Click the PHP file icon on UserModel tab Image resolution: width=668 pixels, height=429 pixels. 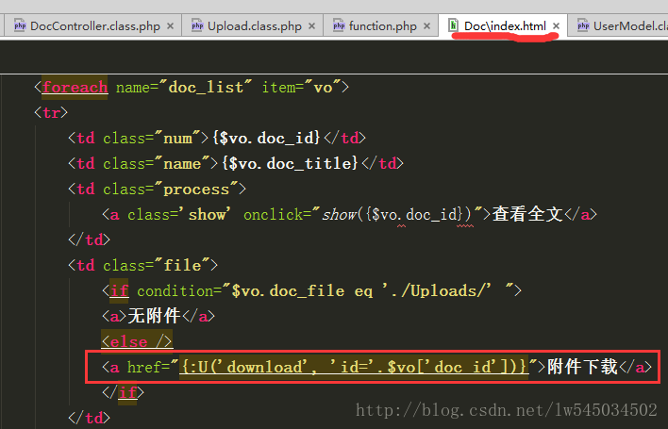tap(583, 26)
